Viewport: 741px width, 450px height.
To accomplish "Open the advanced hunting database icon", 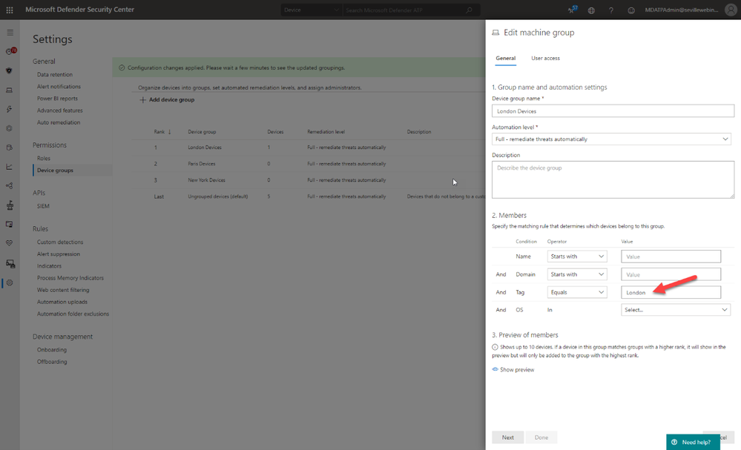I will (9, 148).
